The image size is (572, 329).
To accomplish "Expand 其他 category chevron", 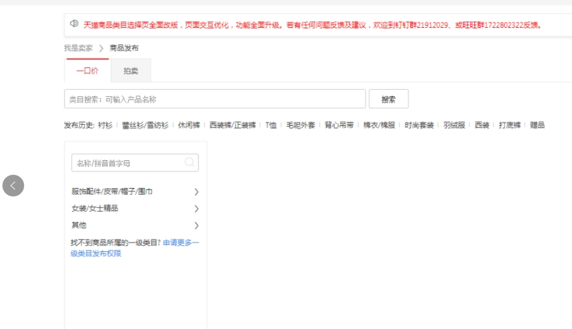I will 196,225.
